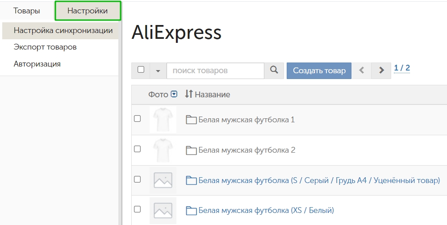Check the Белая мужская футболка 2 checkbox
The image size is (447, 225).
coord(138,149)
